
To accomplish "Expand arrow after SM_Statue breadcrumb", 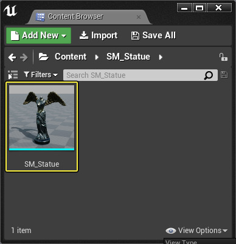I will (161, 57).
